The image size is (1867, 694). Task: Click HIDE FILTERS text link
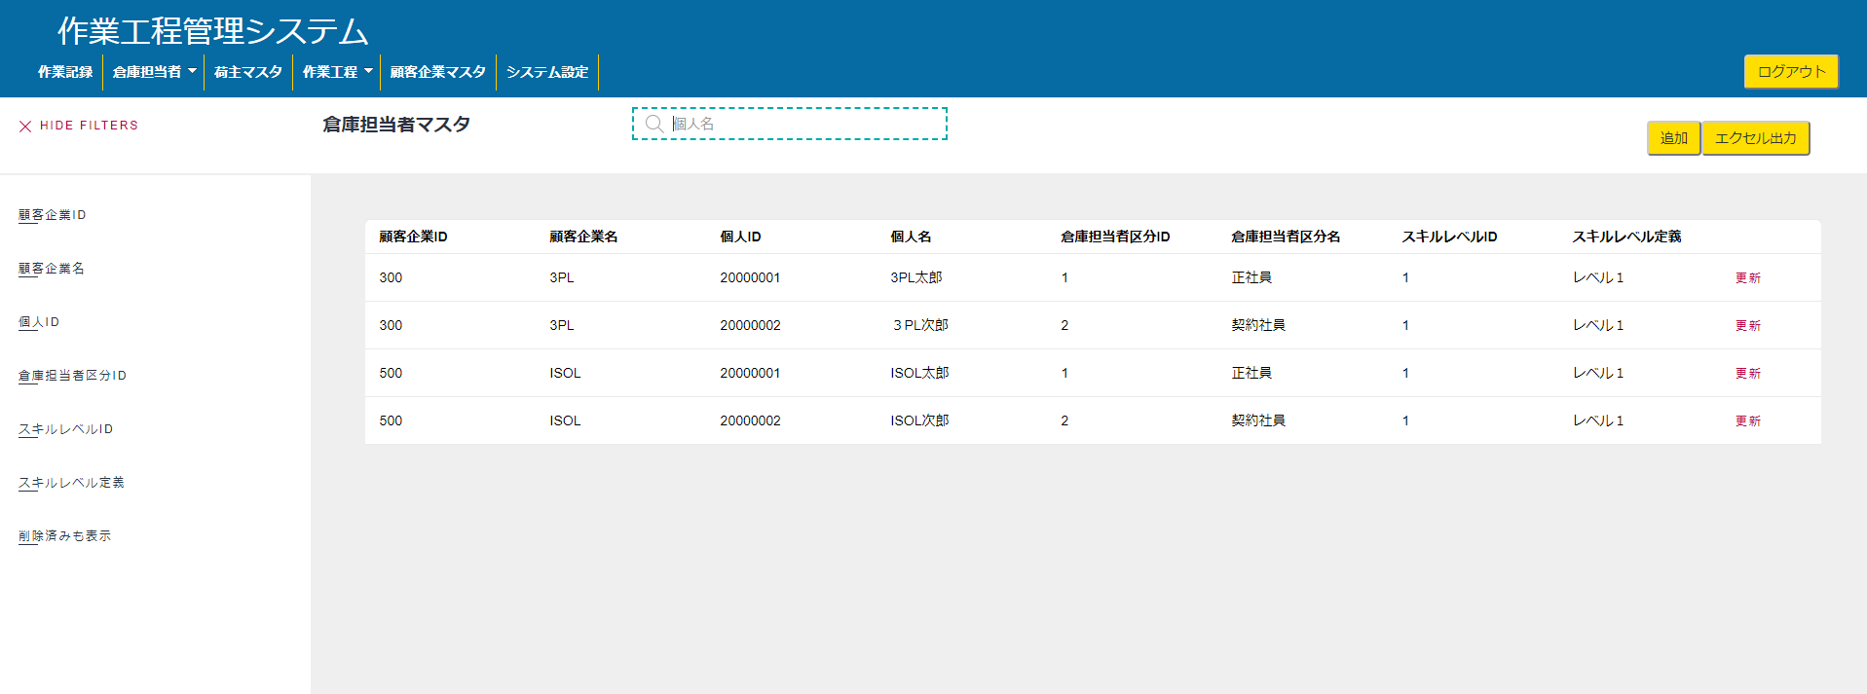click(89, 126)
